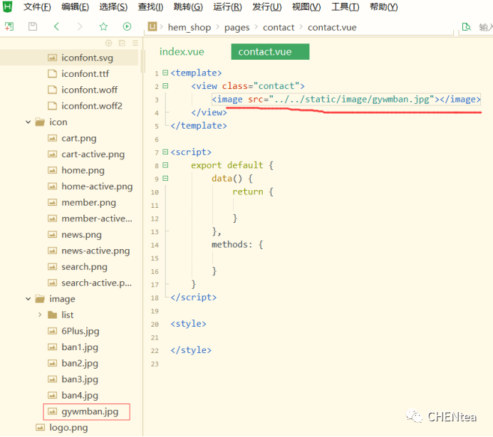
Task: Expand the list folder
Action: (x=40, y=315)
